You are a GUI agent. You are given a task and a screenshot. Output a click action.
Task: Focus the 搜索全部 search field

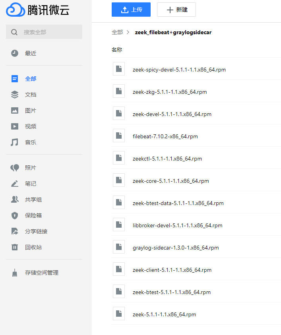pos(44,32)
